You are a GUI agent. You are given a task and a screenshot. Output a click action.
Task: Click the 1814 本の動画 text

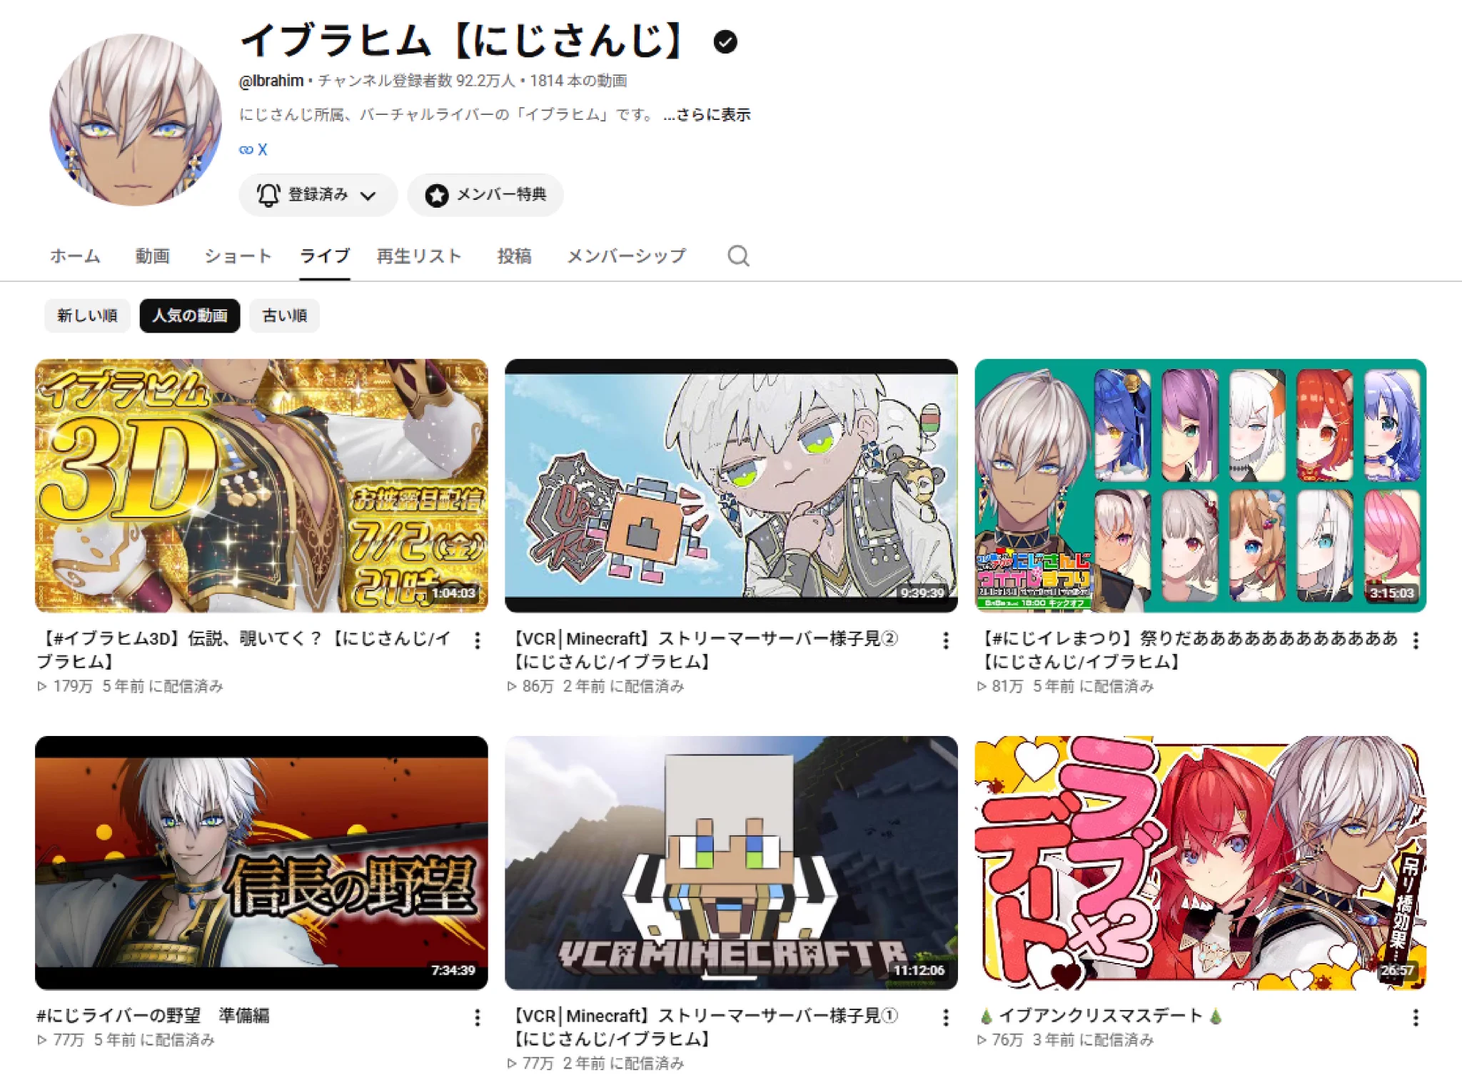click(578, 81)
